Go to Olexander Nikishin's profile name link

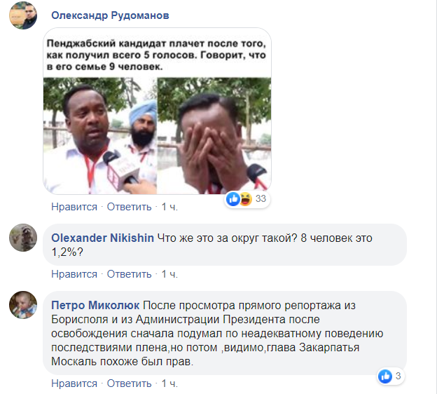click(102, 238)
